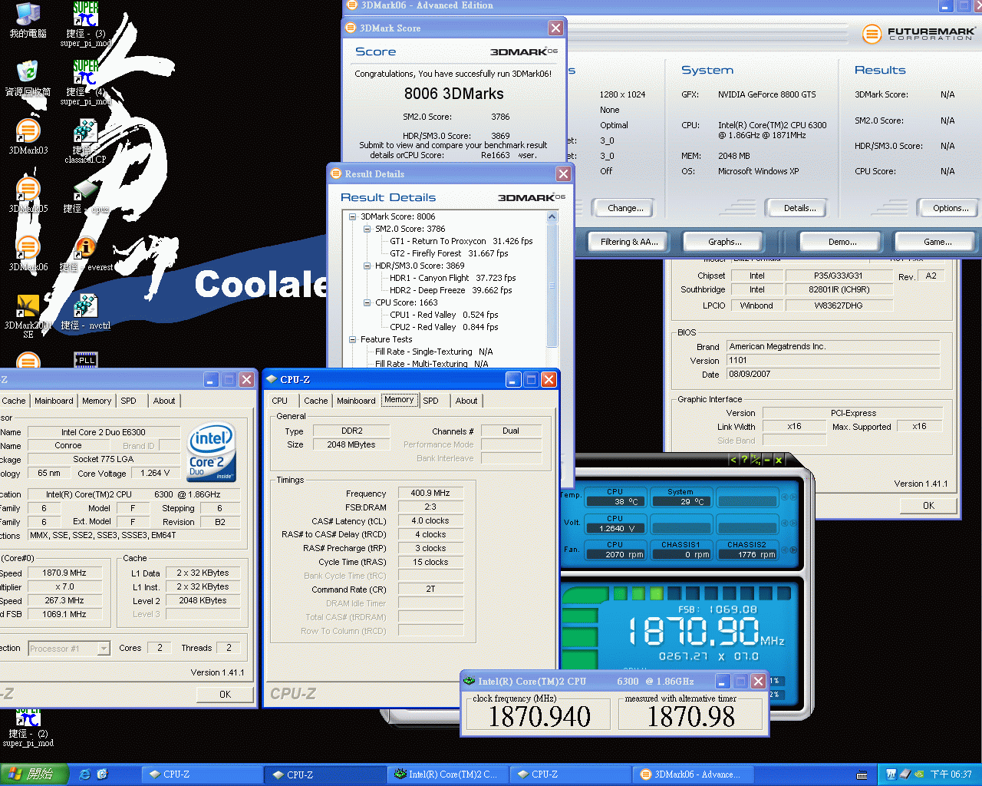Open Mainboard tab in left CPU-Z window
This screenshot has height=786, width=982.
pyautogui.click(x=54, y=401)
